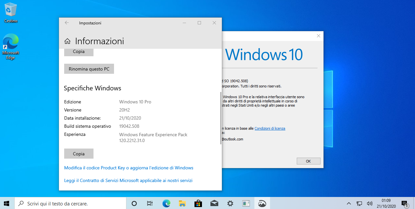The image size is (415, 209).
Task: Launch Microsoft Edge from the taskbar
Action: [166, 203]
